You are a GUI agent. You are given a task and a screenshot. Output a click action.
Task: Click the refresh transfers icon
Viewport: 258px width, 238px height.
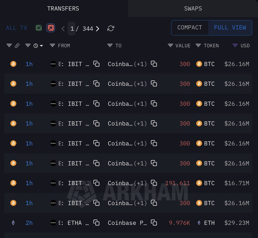click(x=111, y=28)
